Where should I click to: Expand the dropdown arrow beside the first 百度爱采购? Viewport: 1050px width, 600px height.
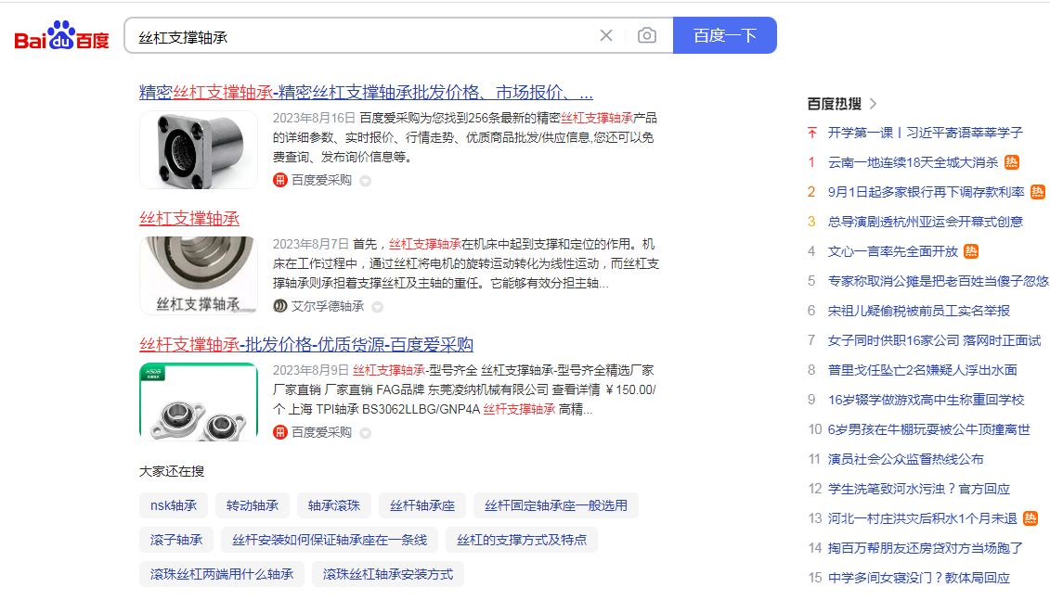click(365, 181)
